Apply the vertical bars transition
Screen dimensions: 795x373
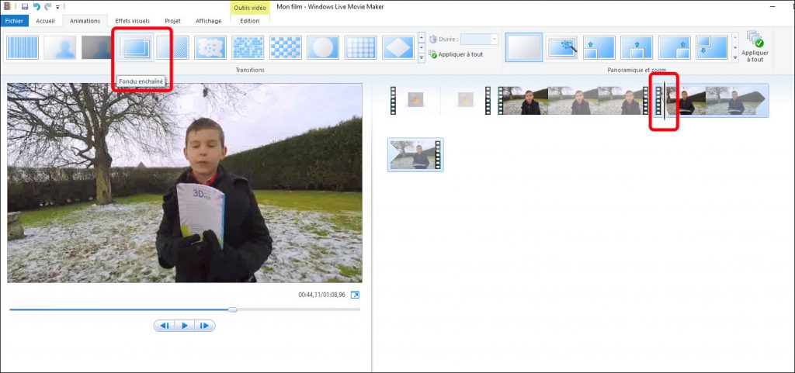[x=23, y=48]
